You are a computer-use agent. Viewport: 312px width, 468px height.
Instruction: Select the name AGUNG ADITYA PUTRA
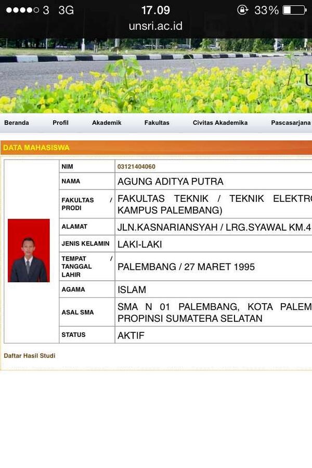[x=170, y=181]
